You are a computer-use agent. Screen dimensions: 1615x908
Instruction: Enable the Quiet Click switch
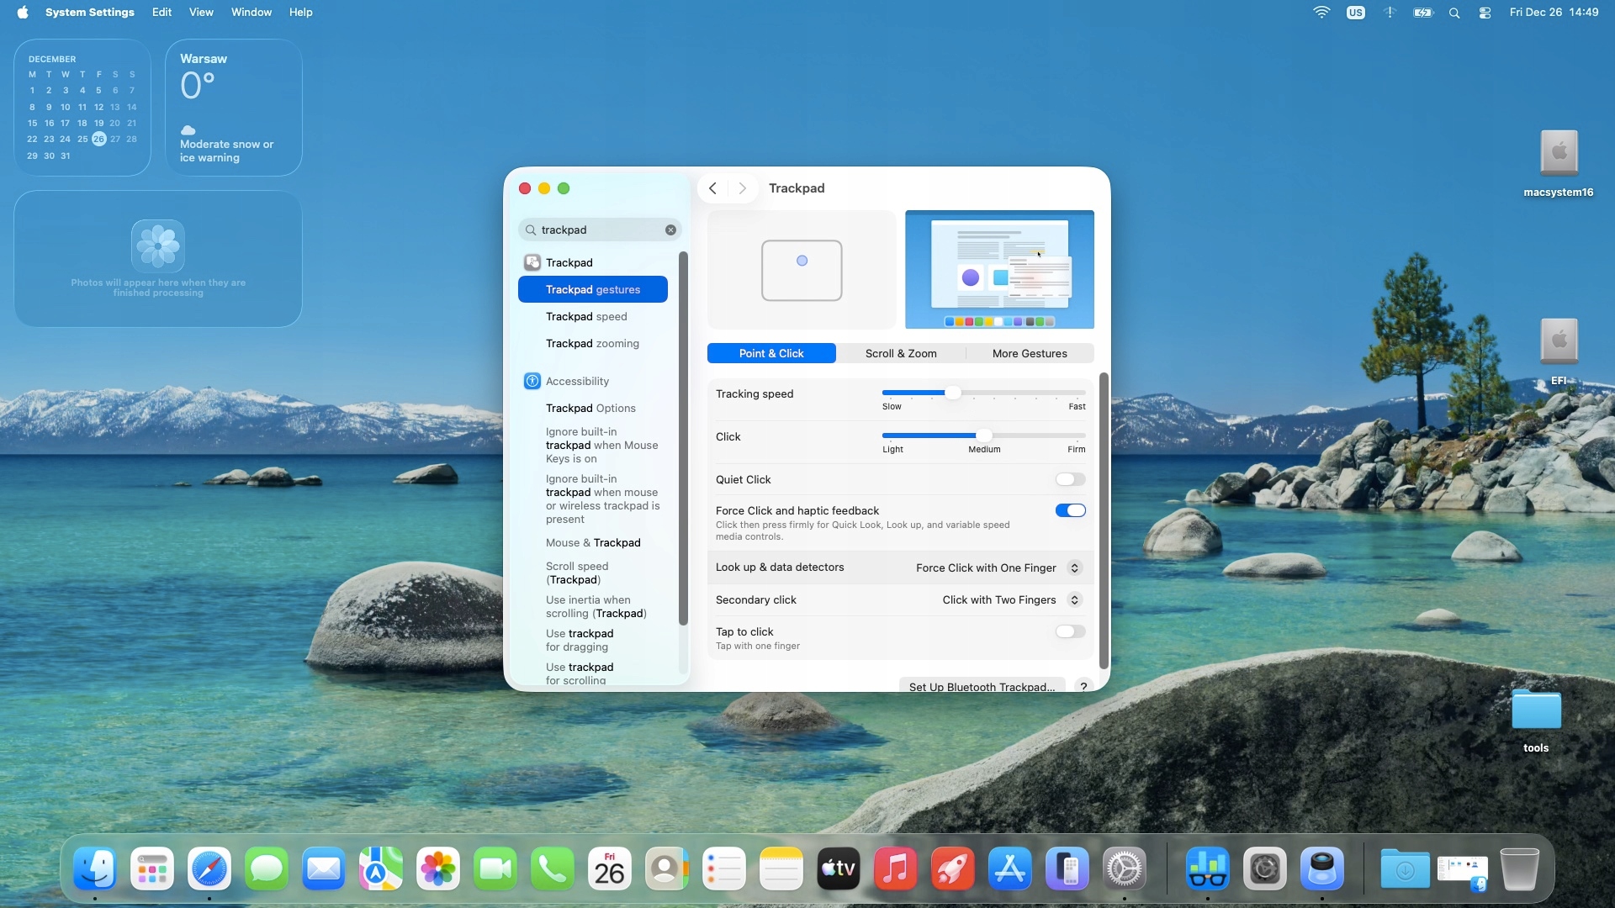pos(1070,479)
